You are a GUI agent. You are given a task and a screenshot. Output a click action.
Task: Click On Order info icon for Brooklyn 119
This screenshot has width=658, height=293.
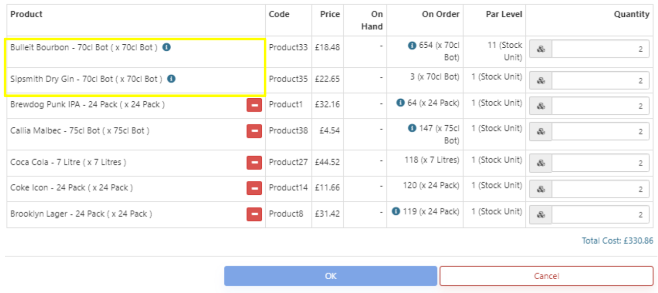tap(396, 212)
